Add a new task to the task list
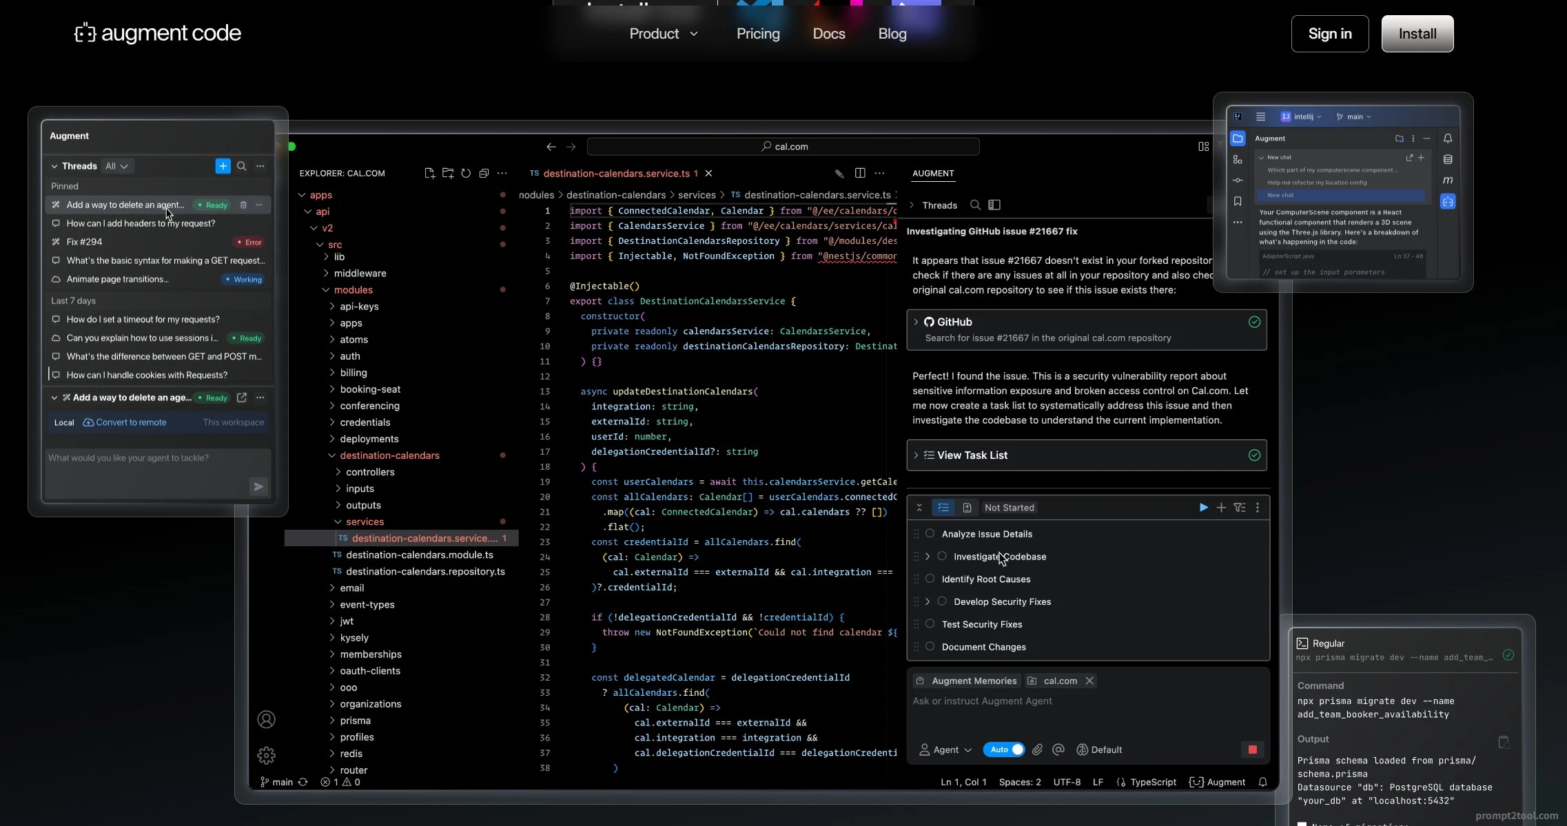 (x=1221, y=508)
